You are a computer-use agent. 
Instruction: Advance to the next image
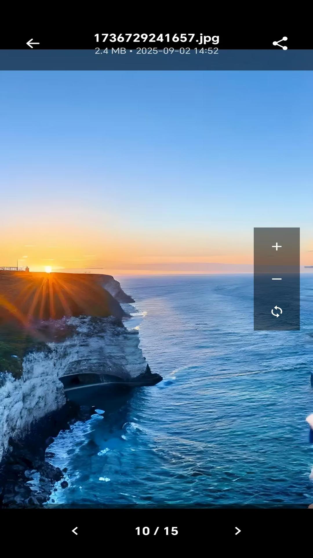238,531
